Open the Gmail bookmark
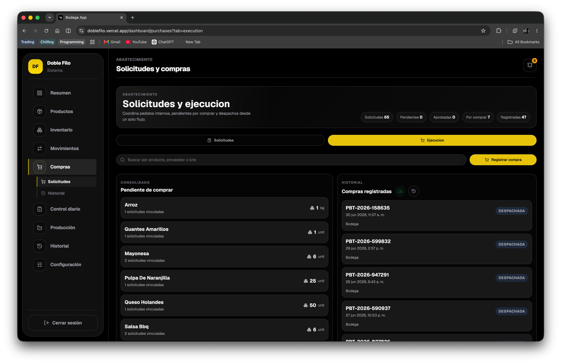This screenshot has height=364, width=561. point(112,42)
